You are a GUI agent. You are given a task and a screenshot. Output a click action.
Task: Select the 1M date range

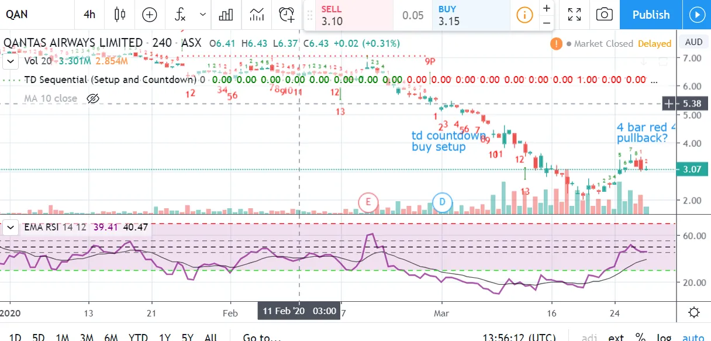click(x=63, y=337)
